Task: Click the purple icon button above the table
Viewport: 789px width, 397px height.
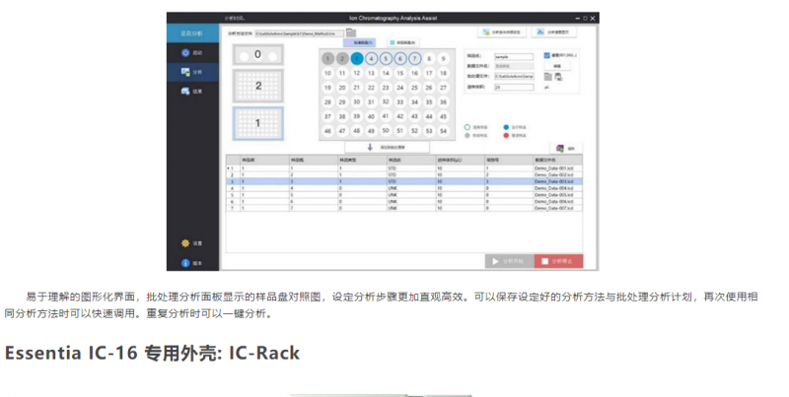Action: 565,148
